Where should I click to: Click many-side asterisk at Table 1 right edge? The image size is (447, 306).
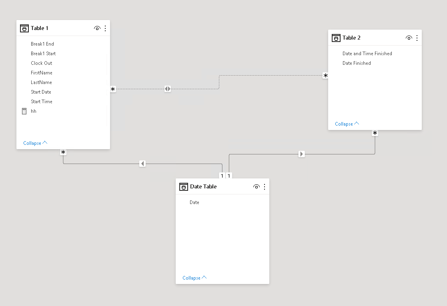[x=113, y=89]
